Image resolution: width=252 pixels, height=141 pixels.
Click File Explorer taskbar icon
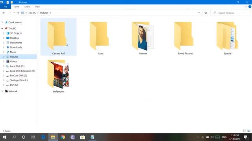pos(53,137)
